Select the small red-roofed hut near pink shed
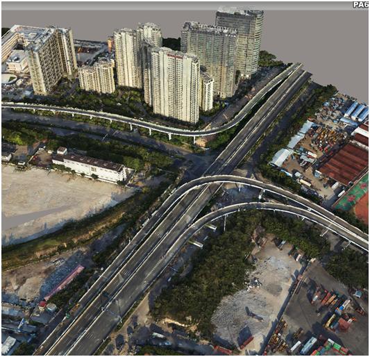The width and height of the screenshot is (370, 357). [42, 305]
